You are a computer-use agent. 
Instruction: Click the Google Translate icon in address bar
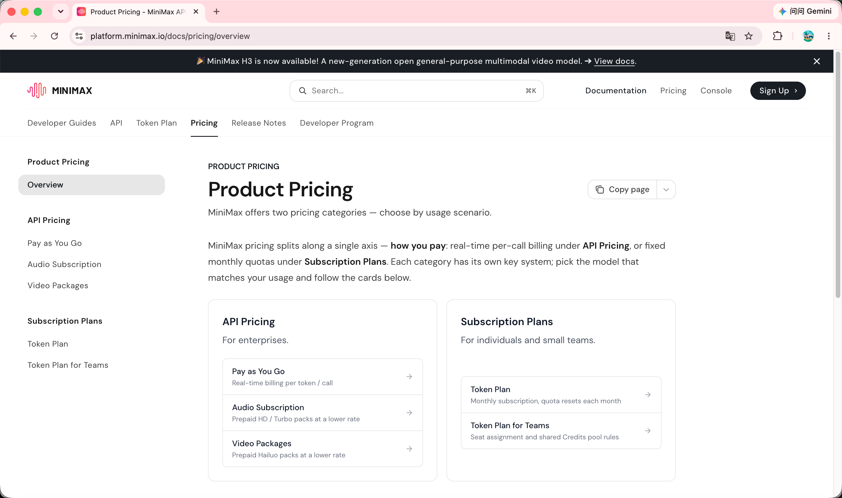730,36
